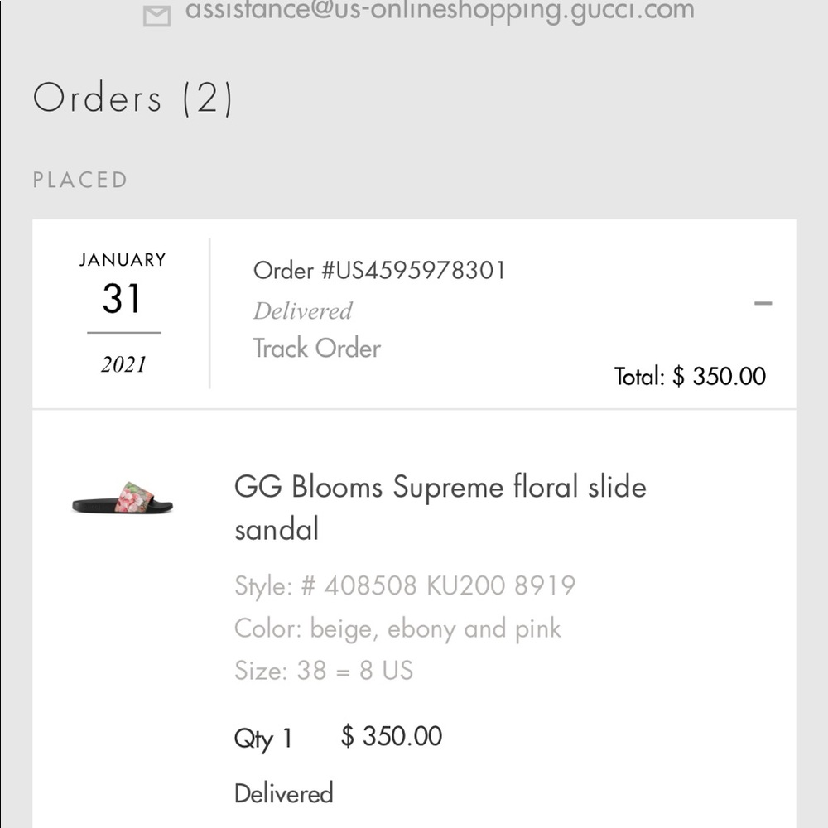
Task: Click the JANUARY month label
Action: coord(123,259)
